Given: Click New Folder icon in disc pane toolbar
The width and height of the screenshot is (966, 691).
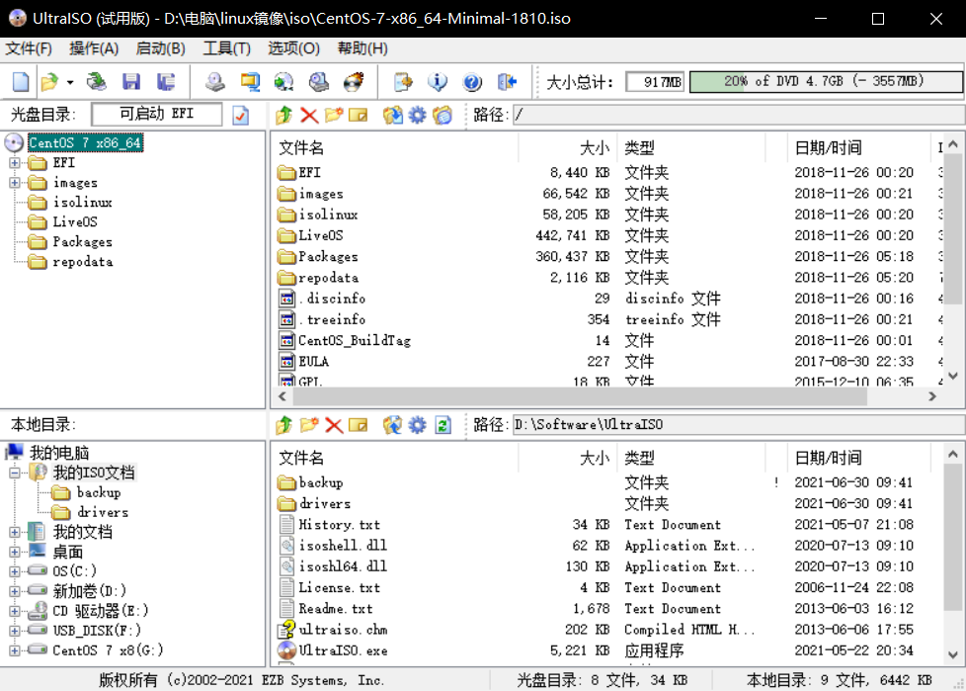Looking at the screenshot, I should (x=333, y=115).
